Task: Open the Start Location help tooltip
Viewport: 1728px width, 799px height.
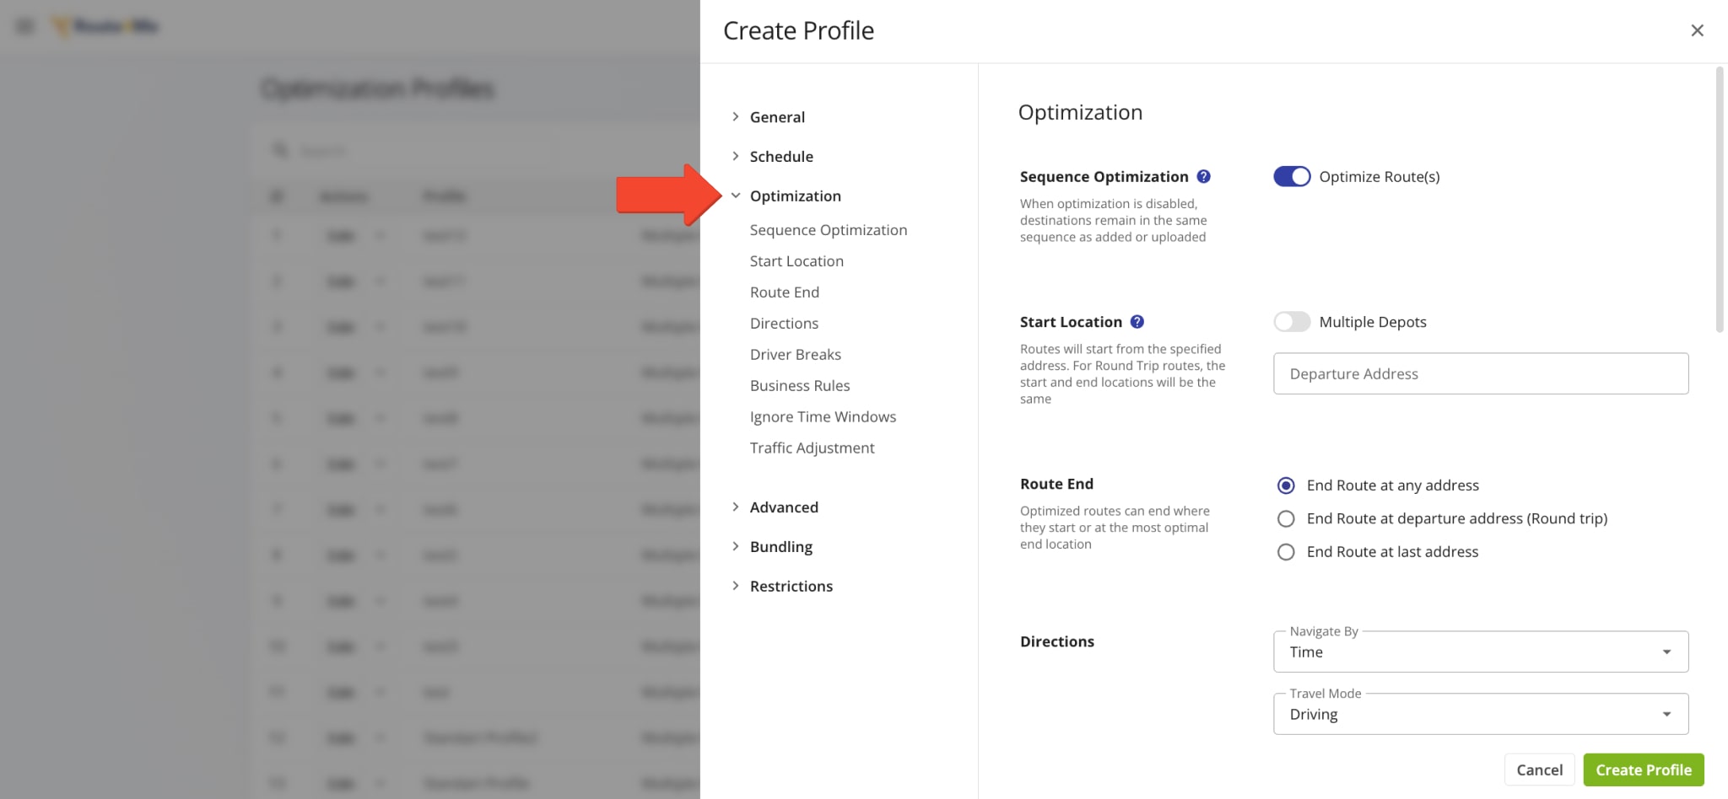Action: pos(1137,321)
